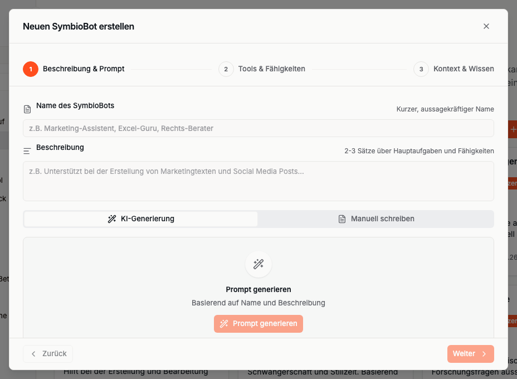Click the Zurück button
Screen dimensions: 517x379
tap(48, 354)
